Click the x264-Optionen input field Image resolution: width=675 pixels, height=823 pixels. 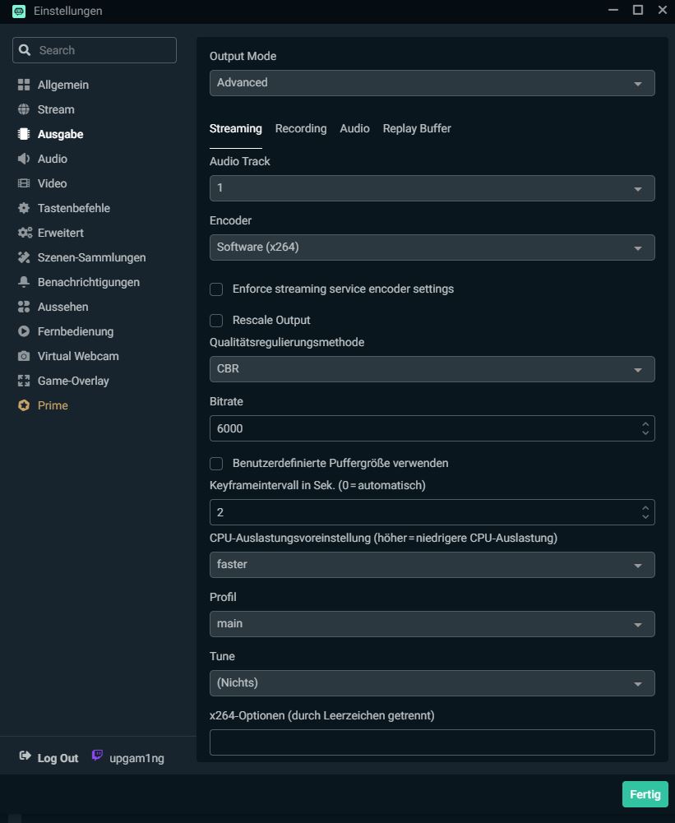click(x=432, y=742)
